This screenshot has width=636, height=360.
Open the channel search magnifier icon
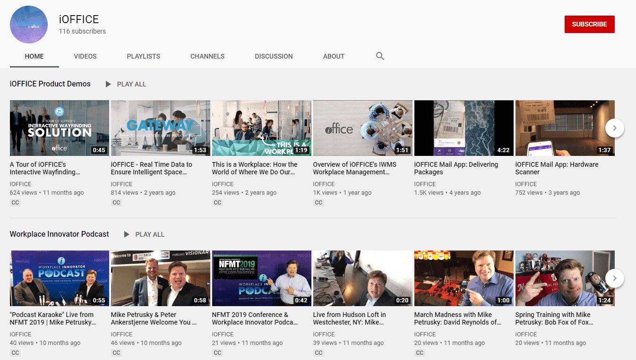[380, 56]
